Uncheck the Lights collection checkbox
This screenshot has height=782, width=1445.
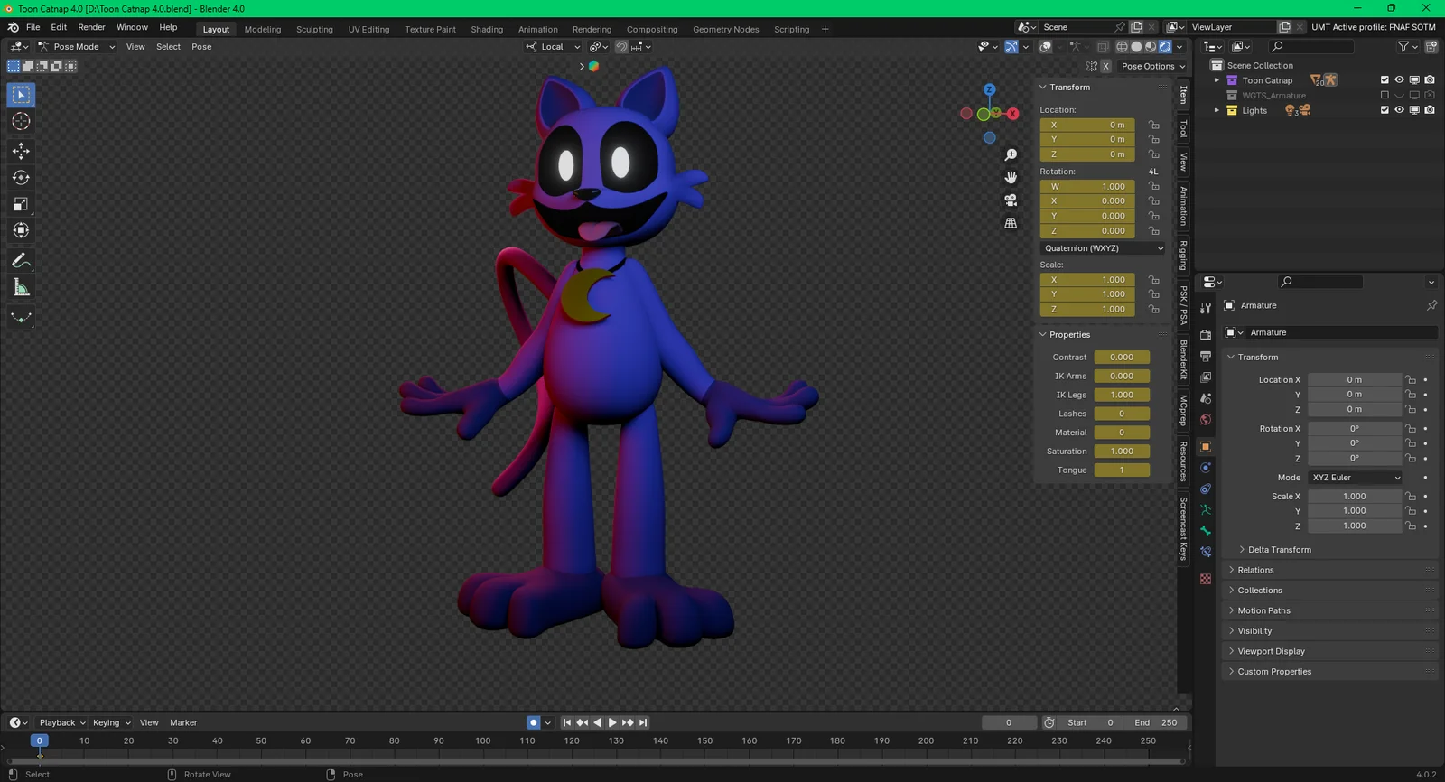point(1384,110)
